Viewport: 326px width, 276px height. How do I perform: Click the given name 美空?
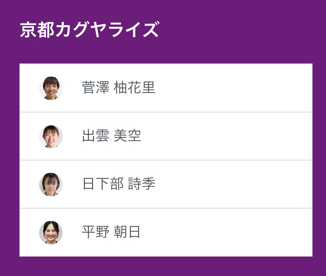(127, 136)
